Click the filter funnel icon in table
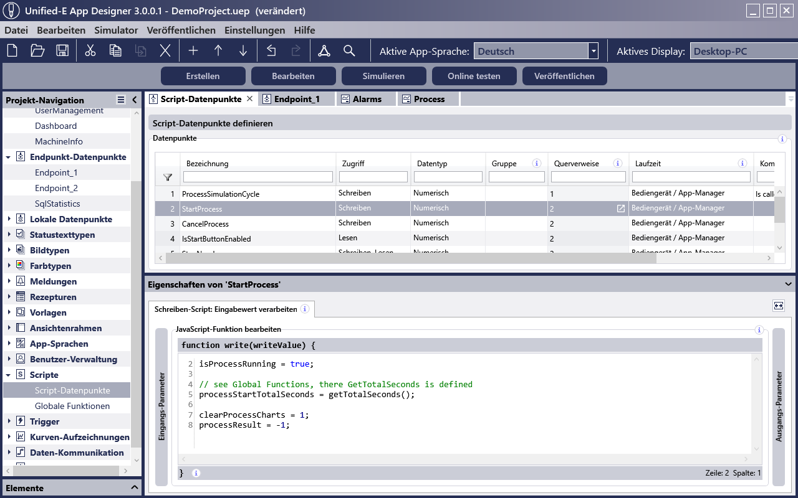This screenshot has width=798, height=498. point(167,177)
